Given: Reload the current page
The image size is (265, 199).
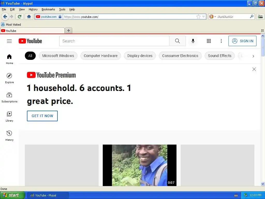Looking at the screenshot, I should pyautogui.click(x=20, y=17).
